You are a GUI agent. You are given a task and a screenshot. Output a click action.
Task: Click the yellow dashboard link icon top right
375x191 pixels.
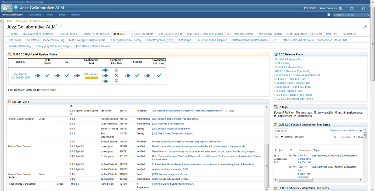click(365, 27)
